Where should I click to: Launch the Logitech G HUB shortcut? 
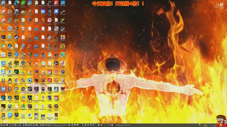(x=56, y=63)
